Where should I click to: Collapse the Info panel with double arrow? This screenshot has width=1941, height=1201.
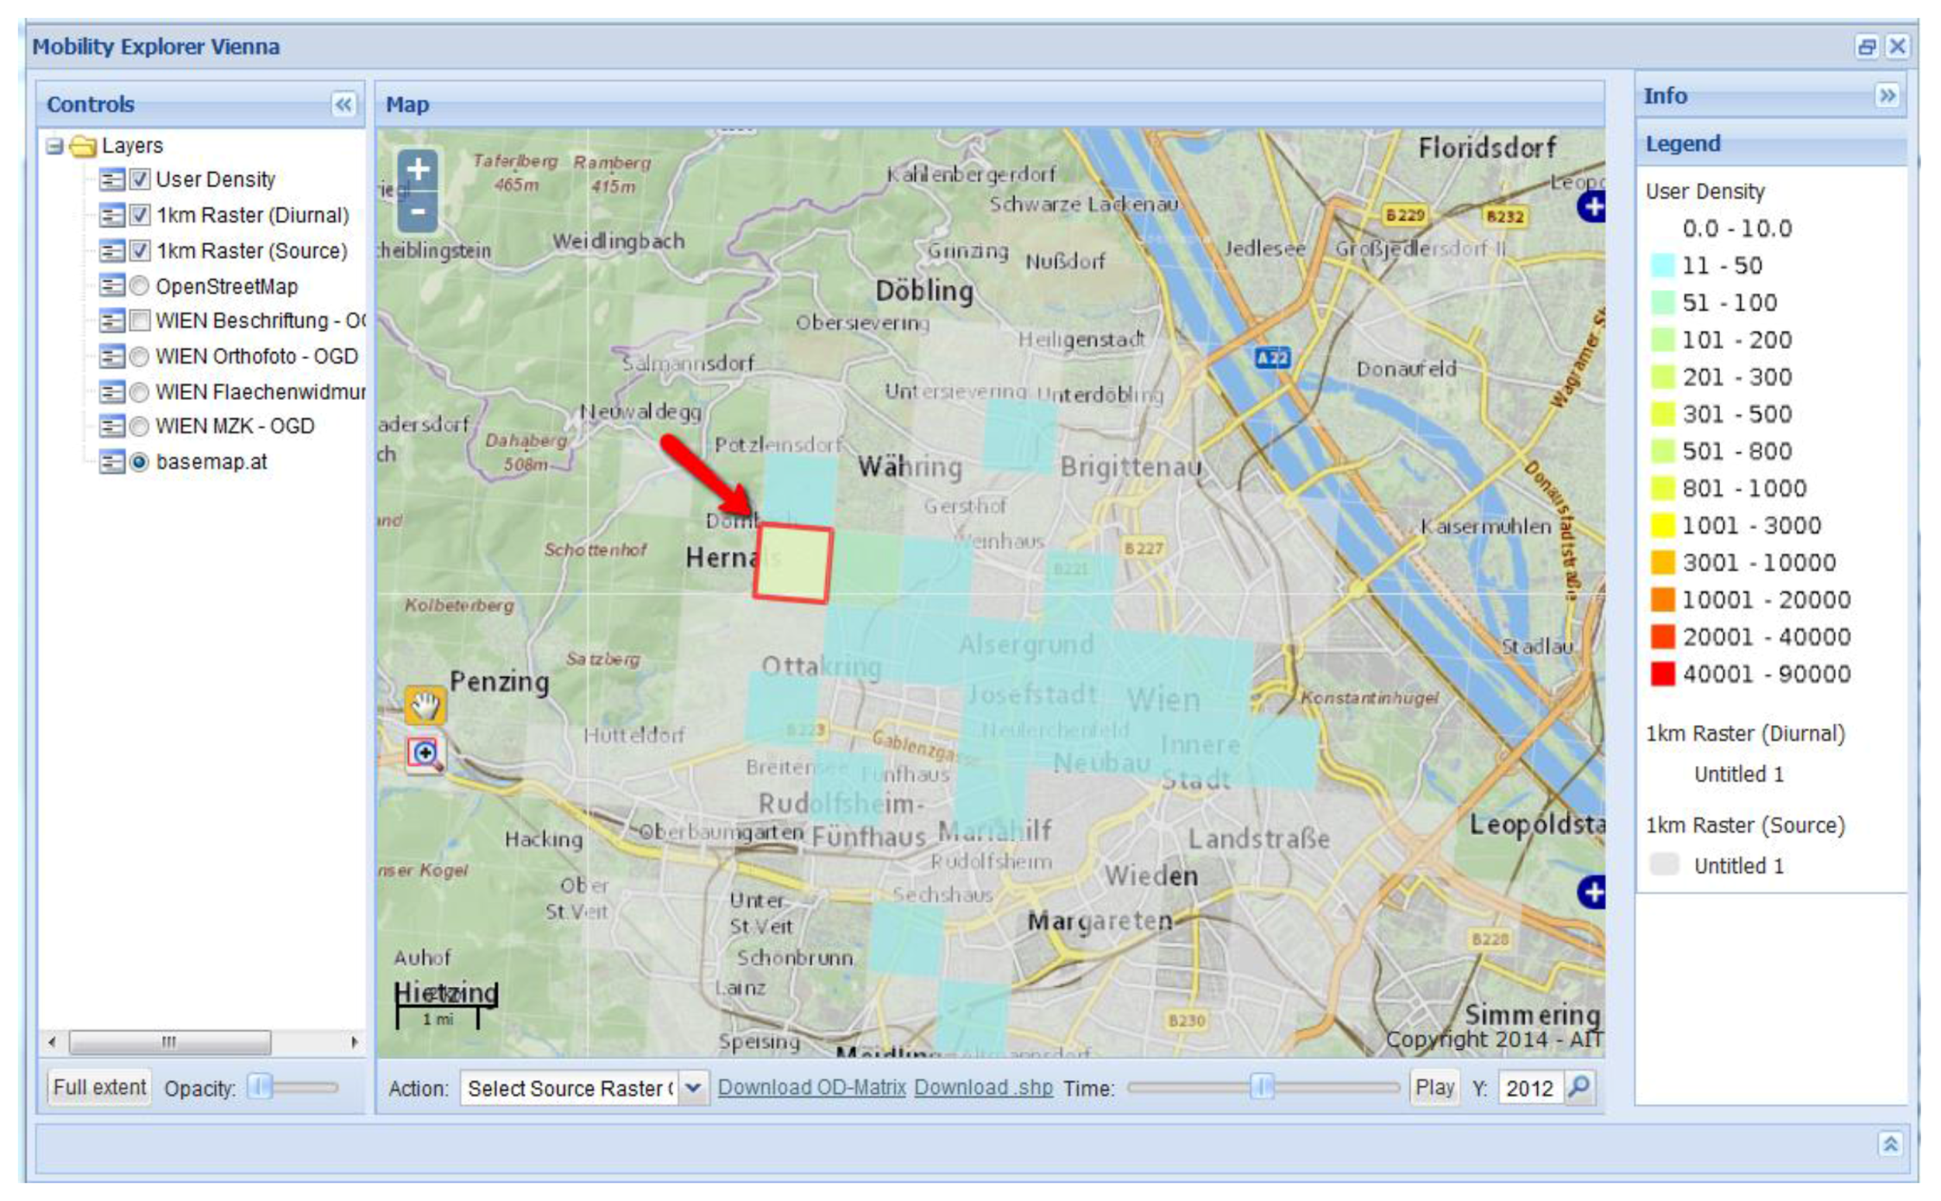click(1887, 95)
